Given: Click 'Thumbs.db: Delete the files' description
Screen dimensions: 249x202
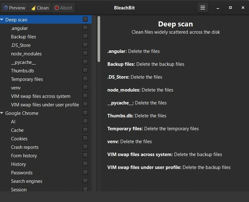Looking at the screenshot, I should click(x=137, y=116).
